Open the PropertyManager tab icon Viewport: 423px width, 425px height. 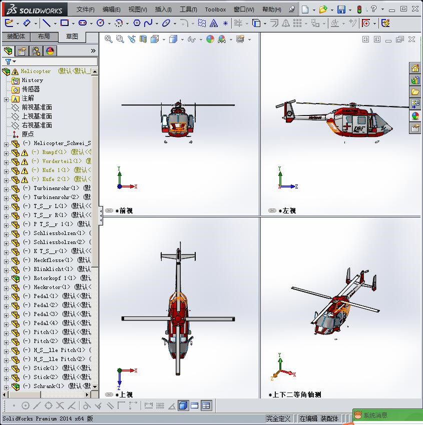(x=22, y=51)
